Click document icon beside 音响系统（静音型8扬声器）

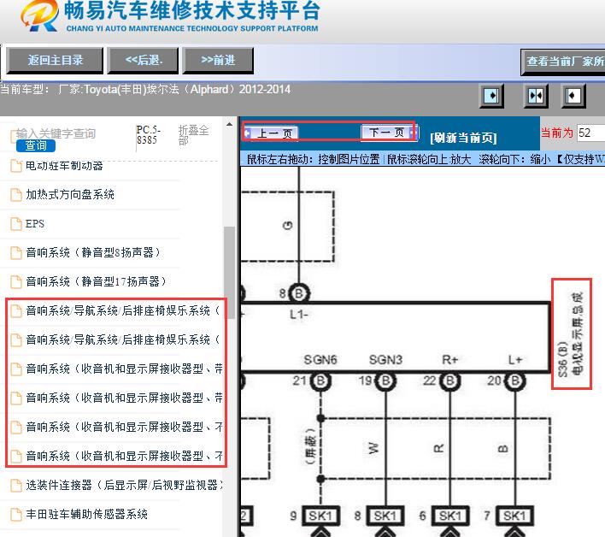coord(16,252)
